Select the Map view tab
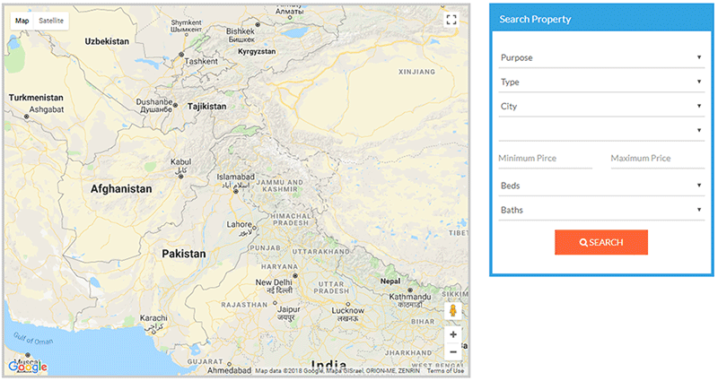 coord(22,20)
